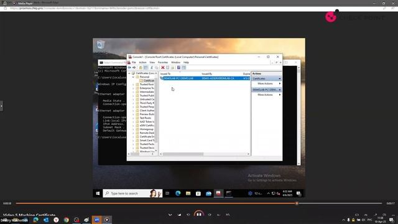Click the skip back button left of Pause
The width and height of the screenshot is (398, 224).
click(188, 215)
